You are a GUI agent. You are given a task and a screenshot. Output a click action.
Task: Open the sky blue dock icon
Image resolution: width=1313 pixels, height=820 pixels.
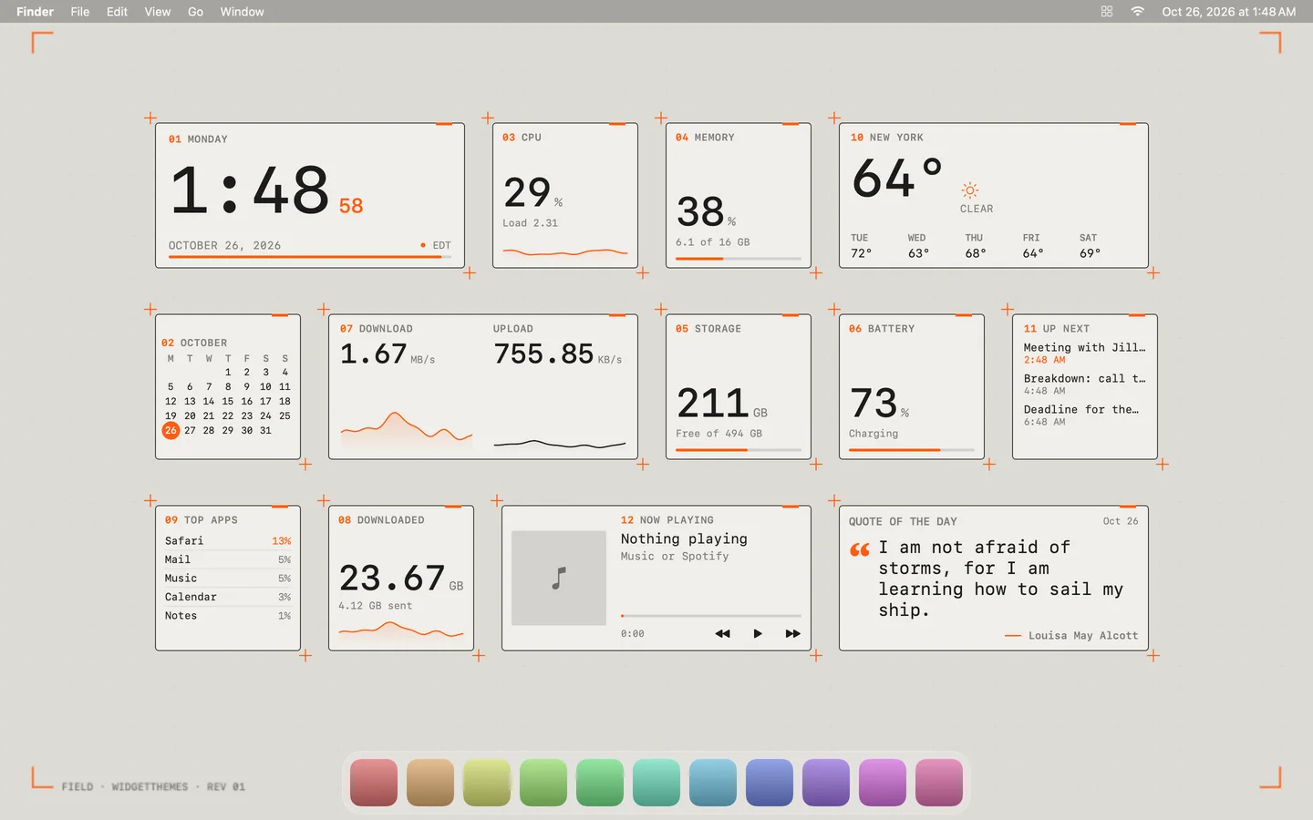point(713,783)
